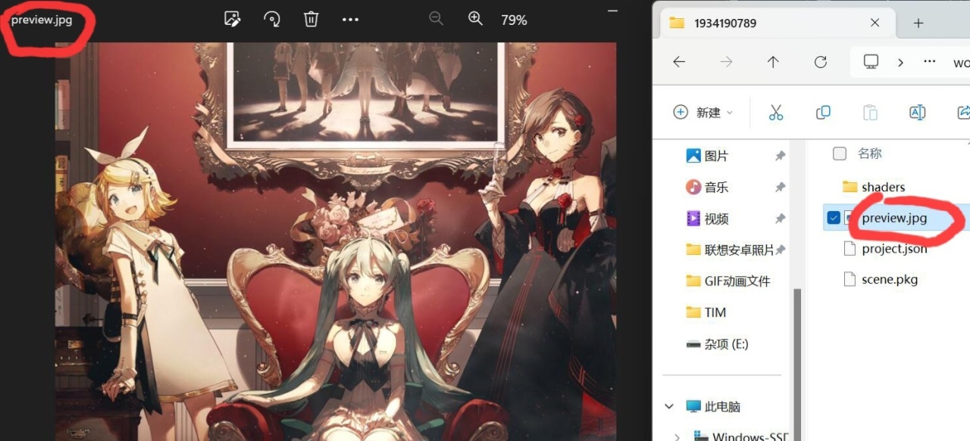Copy the selected file using the copy icon

(823, 113)
